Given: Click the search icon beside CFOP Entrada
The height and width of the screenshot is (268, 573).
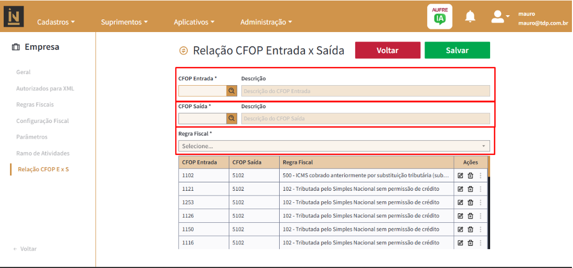Looking at the screenshot, I should pyautogui.click(x=231, y=91).
